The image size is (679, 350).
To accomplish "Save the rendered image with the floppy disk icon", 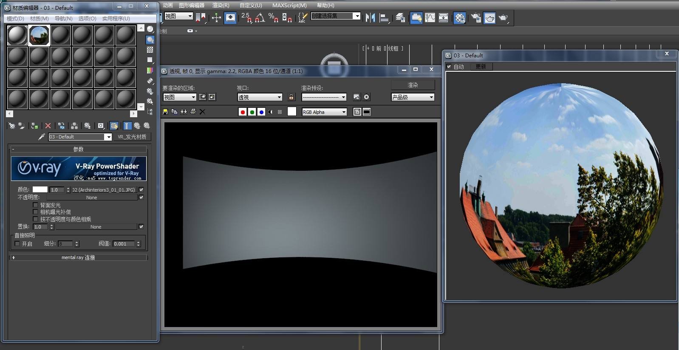I will tap(165, 112).
